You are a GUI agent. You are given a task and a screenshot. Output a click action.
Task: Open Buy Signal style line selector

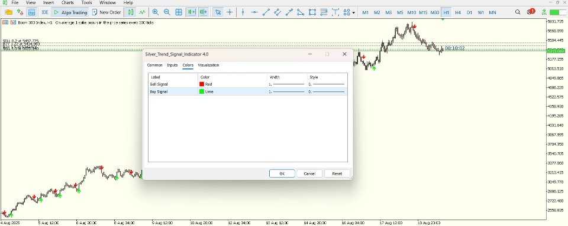click(x=327, y=91)
